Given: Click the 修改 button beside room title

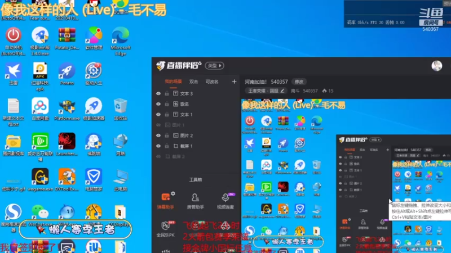Looking at the screenshot, I should tap(299, 82).
